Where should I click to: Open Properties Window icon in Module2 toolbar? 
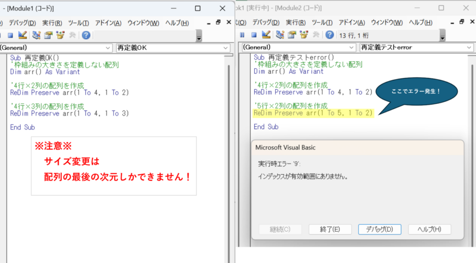click(x=292, y=35)
